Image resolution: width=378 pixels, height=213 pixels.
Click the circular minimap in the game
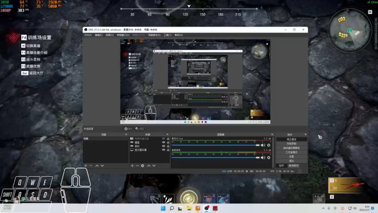350,31
